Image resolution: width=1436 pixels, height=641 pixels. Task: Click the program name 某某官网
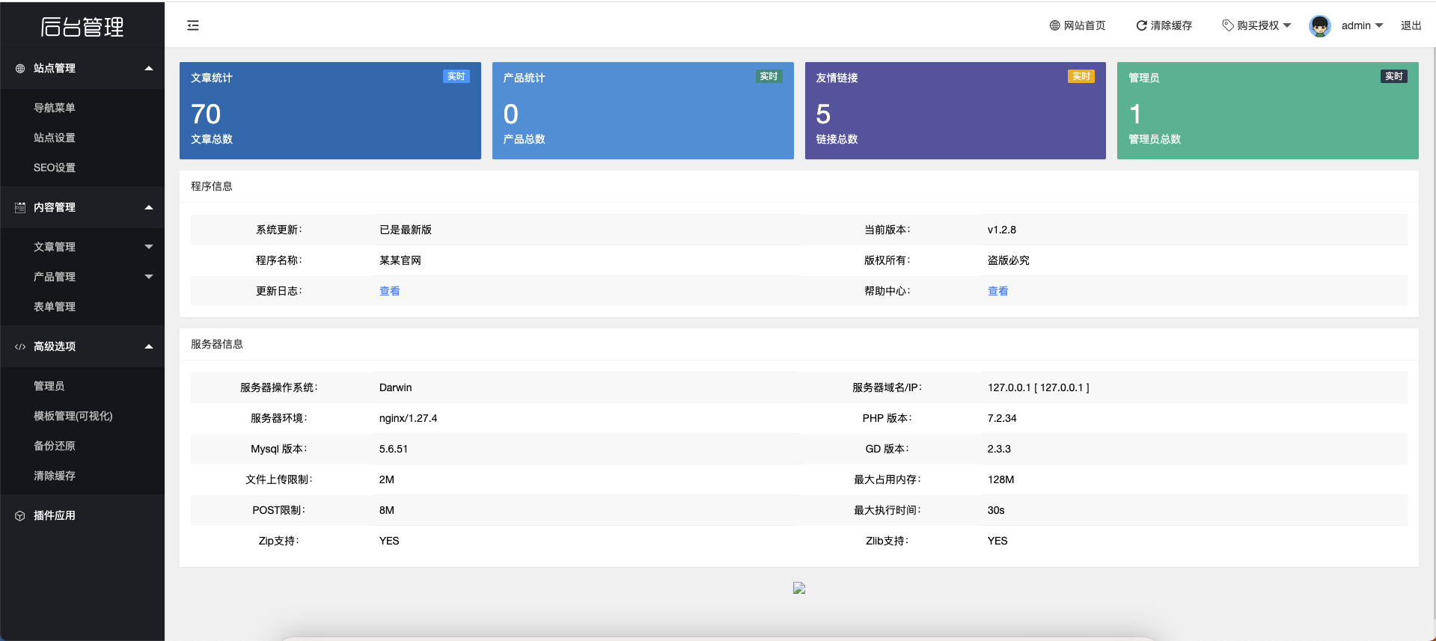[x=400, y=260]
